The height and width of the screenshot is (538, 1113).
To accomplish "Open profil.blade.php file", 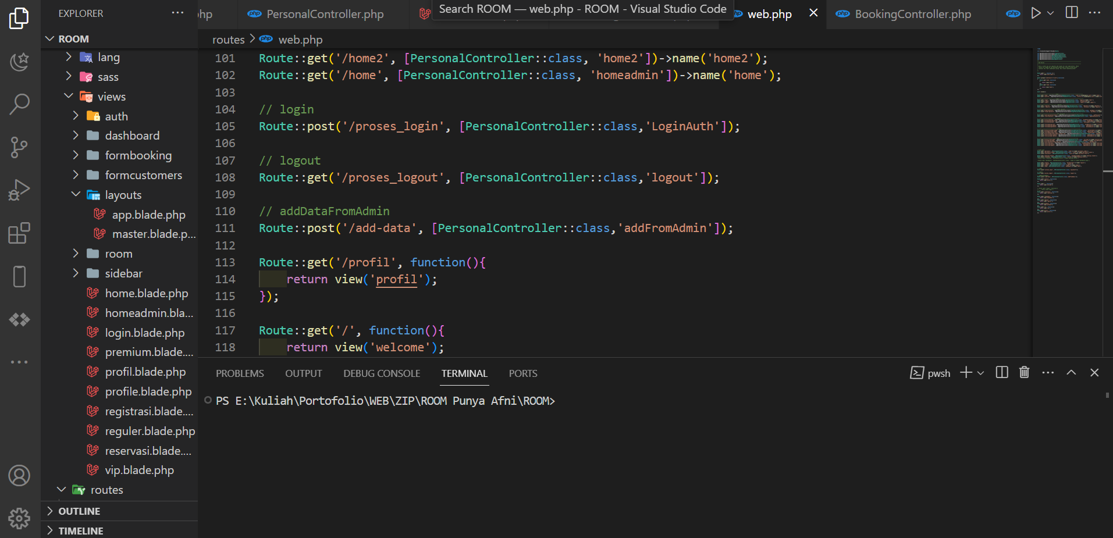I will tap(119, 372).
